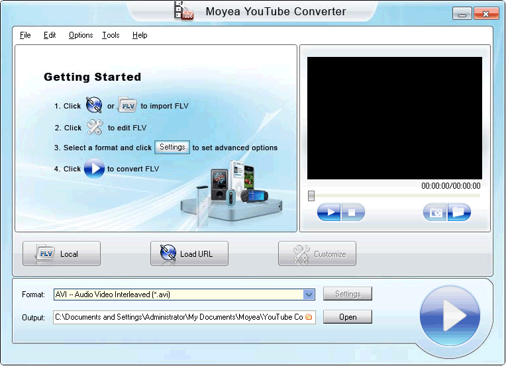Click the black video preview area
Screen dimensions: 506x366
395,118
